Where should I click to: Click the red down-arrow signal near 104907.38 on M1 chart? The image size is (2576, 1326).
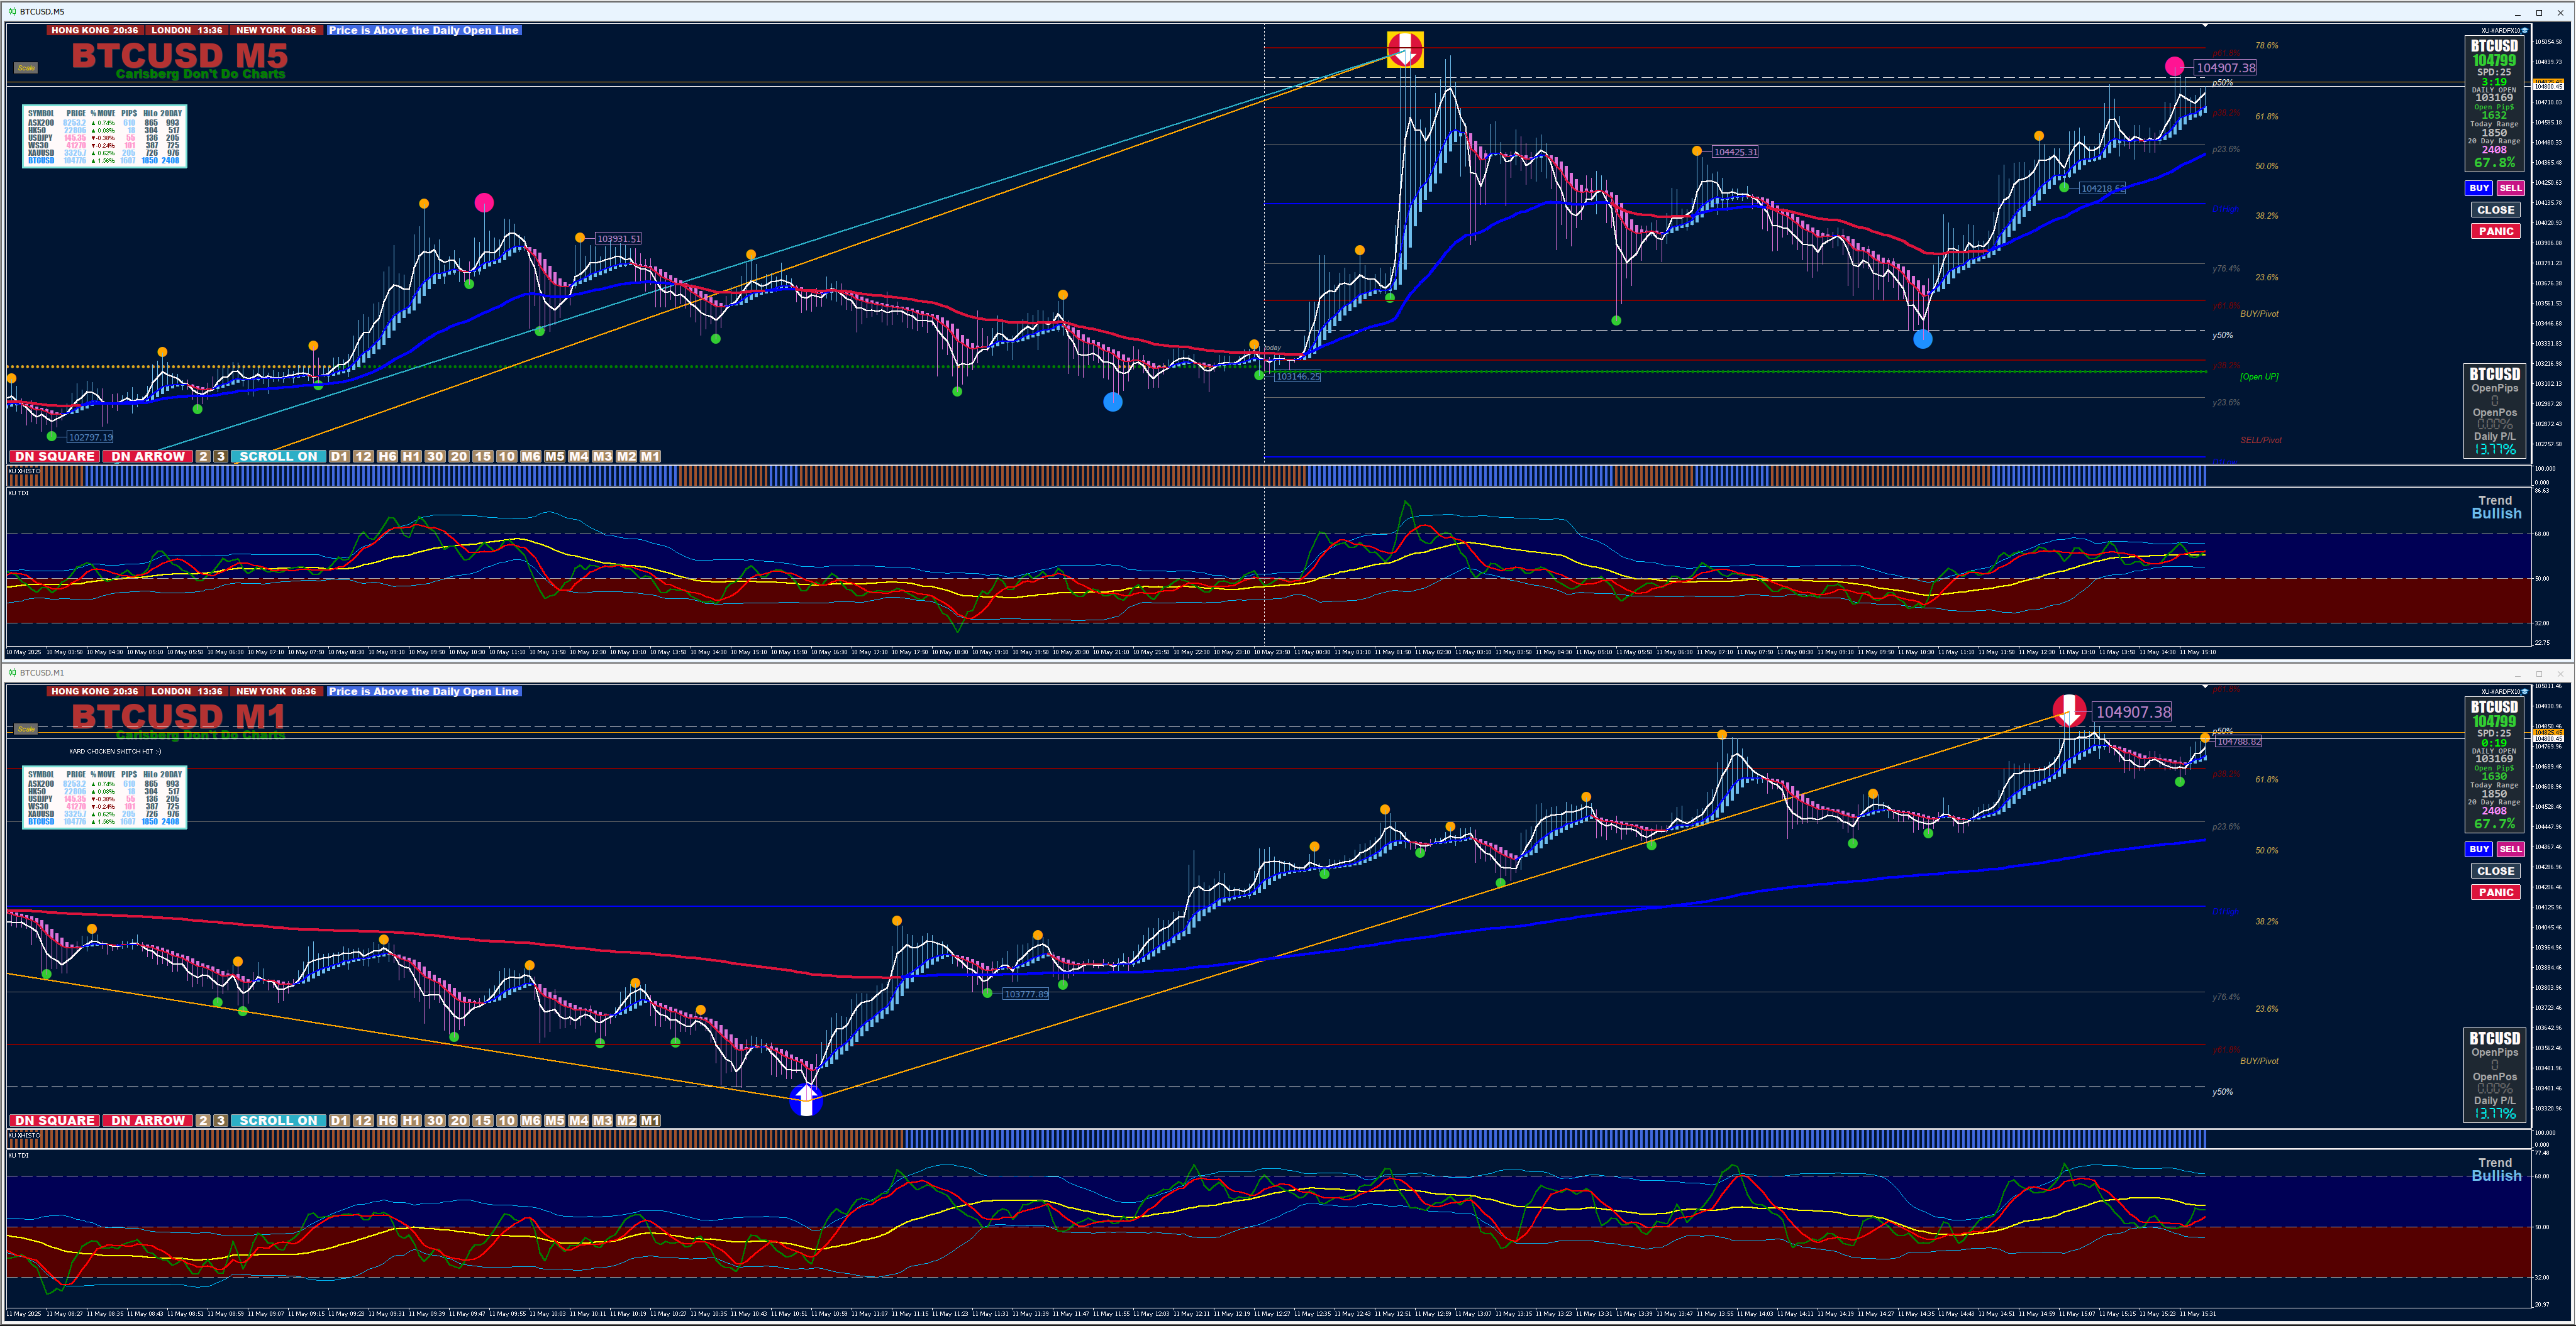coord(2069,711)
